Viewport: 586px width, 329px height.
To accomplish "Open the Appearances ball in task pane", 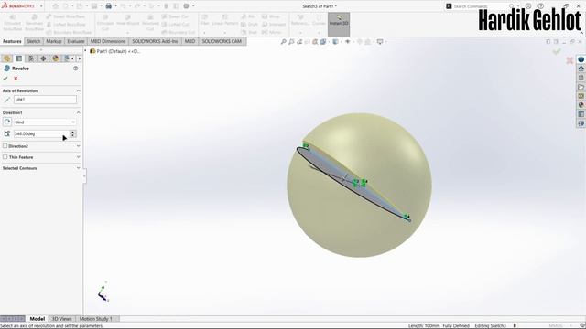I will tap(581, 105).
